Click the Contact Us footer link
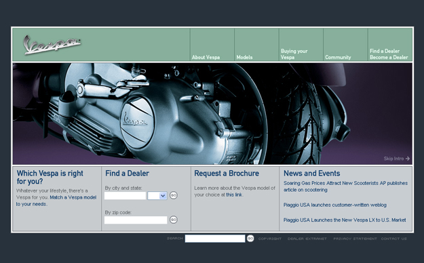This screenshot has width=424, height=263. pos(394,239)
